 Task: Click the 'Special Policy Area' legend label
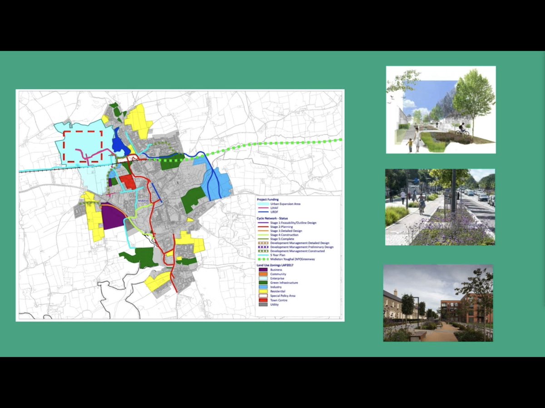point(283,296)
